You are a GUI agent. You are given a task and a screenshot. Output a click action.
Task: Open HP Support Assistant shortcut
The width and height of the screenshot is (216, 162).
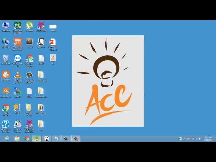click(6, 126)
